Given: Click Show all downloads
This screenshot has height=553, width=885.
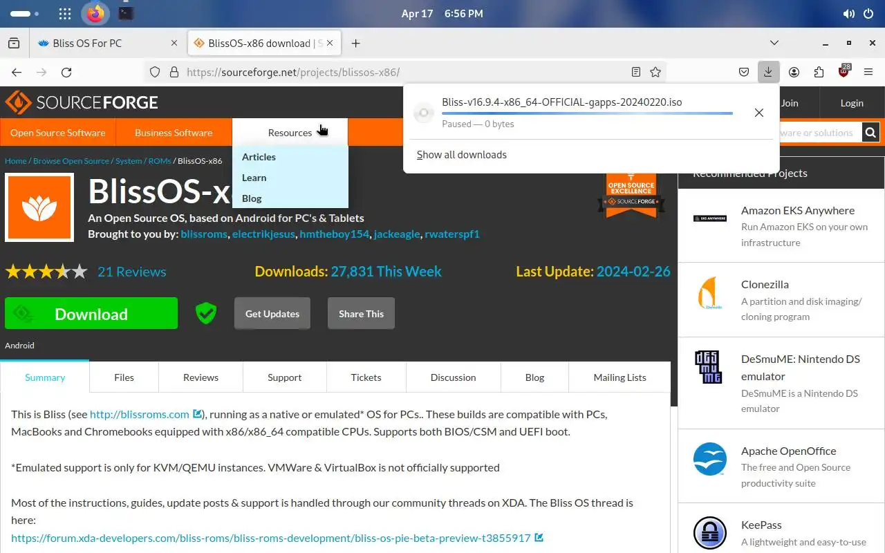Looking at the screenshot, I should tap(462, 155).
